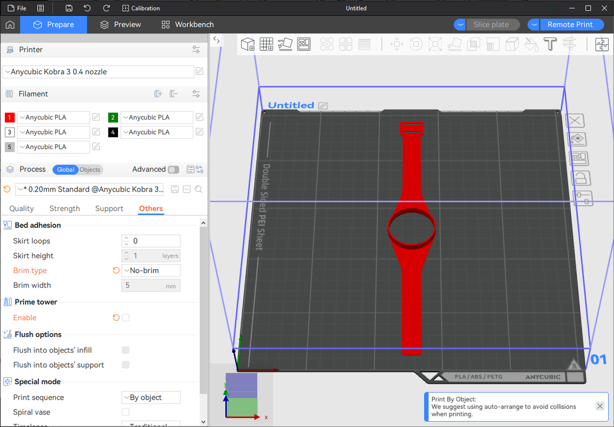Viewport: 614px width, 427px height.
Task: Open filament 1 Anycubic PLA dropdown
Action: pyautogui.click(x=53, y=117)
